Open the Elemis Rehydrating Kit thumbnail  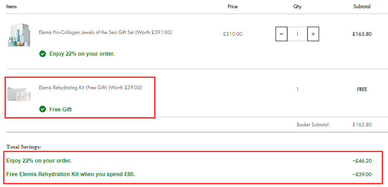[x=19, y=94]
